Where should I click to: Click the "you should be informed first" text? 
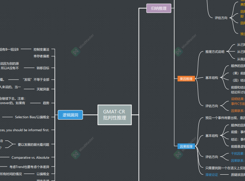[x=28, y=130]
